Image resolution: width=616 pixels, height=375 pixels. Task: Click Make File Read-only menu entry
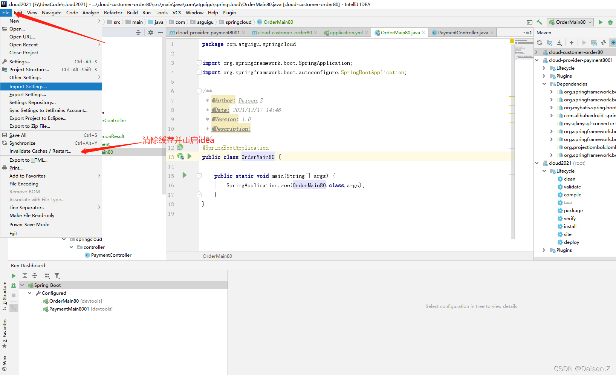coord(51,215)
